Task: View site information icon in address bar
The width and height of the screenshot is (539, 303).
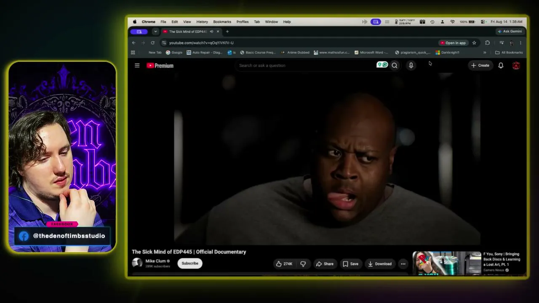Action: 164,43
